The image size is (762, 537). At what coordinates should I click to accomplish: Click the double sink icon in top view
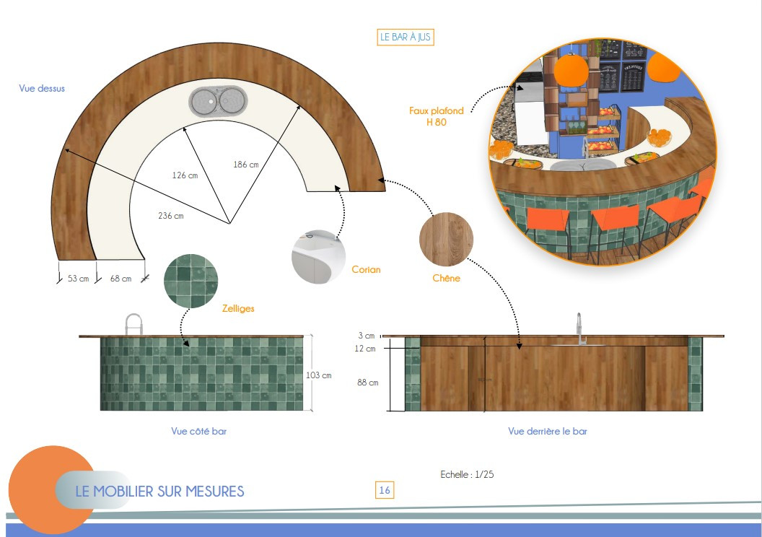pos(218,102)
